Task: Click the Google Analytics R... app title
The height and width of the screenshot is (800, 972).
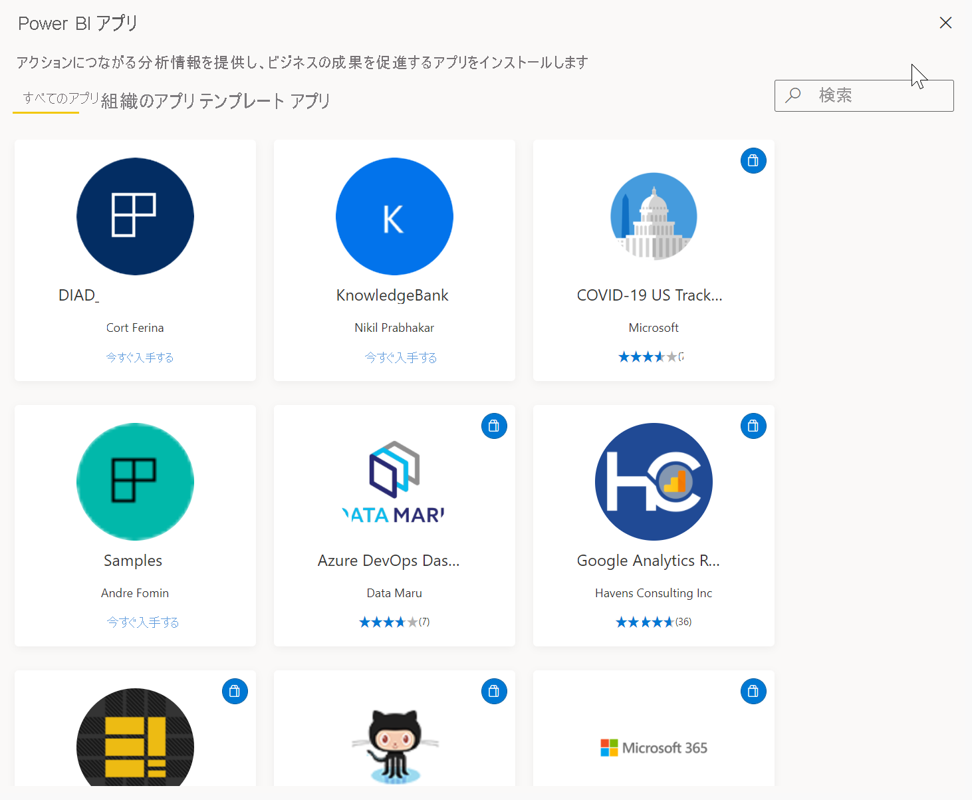Action: tap(648, 561)
